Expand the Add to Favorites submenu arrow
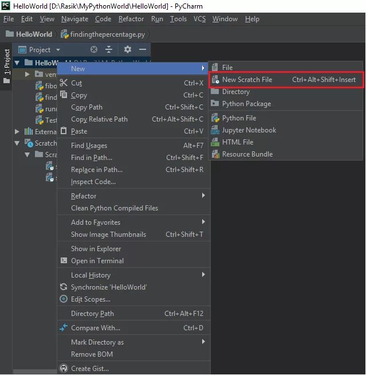Image resolution: width=366 pixels, height=375 pixels. tap(203, 222)
